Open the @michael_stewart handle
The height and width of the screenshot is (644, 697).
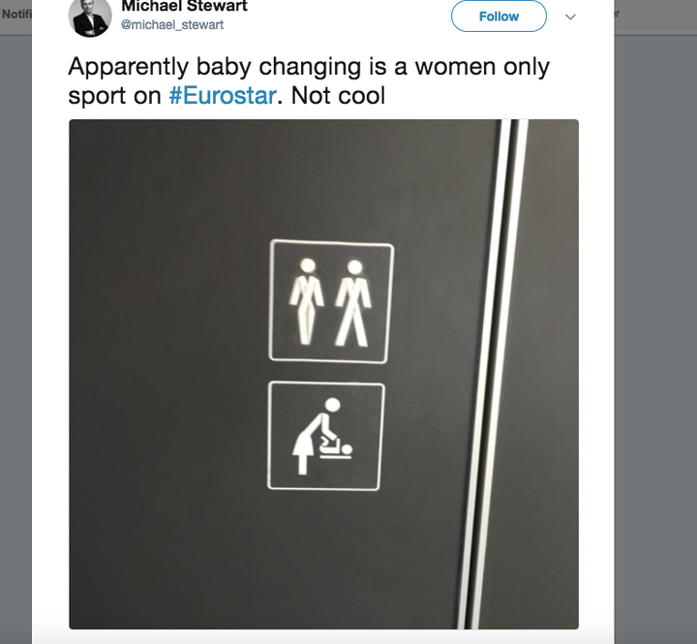pos(172,25)
